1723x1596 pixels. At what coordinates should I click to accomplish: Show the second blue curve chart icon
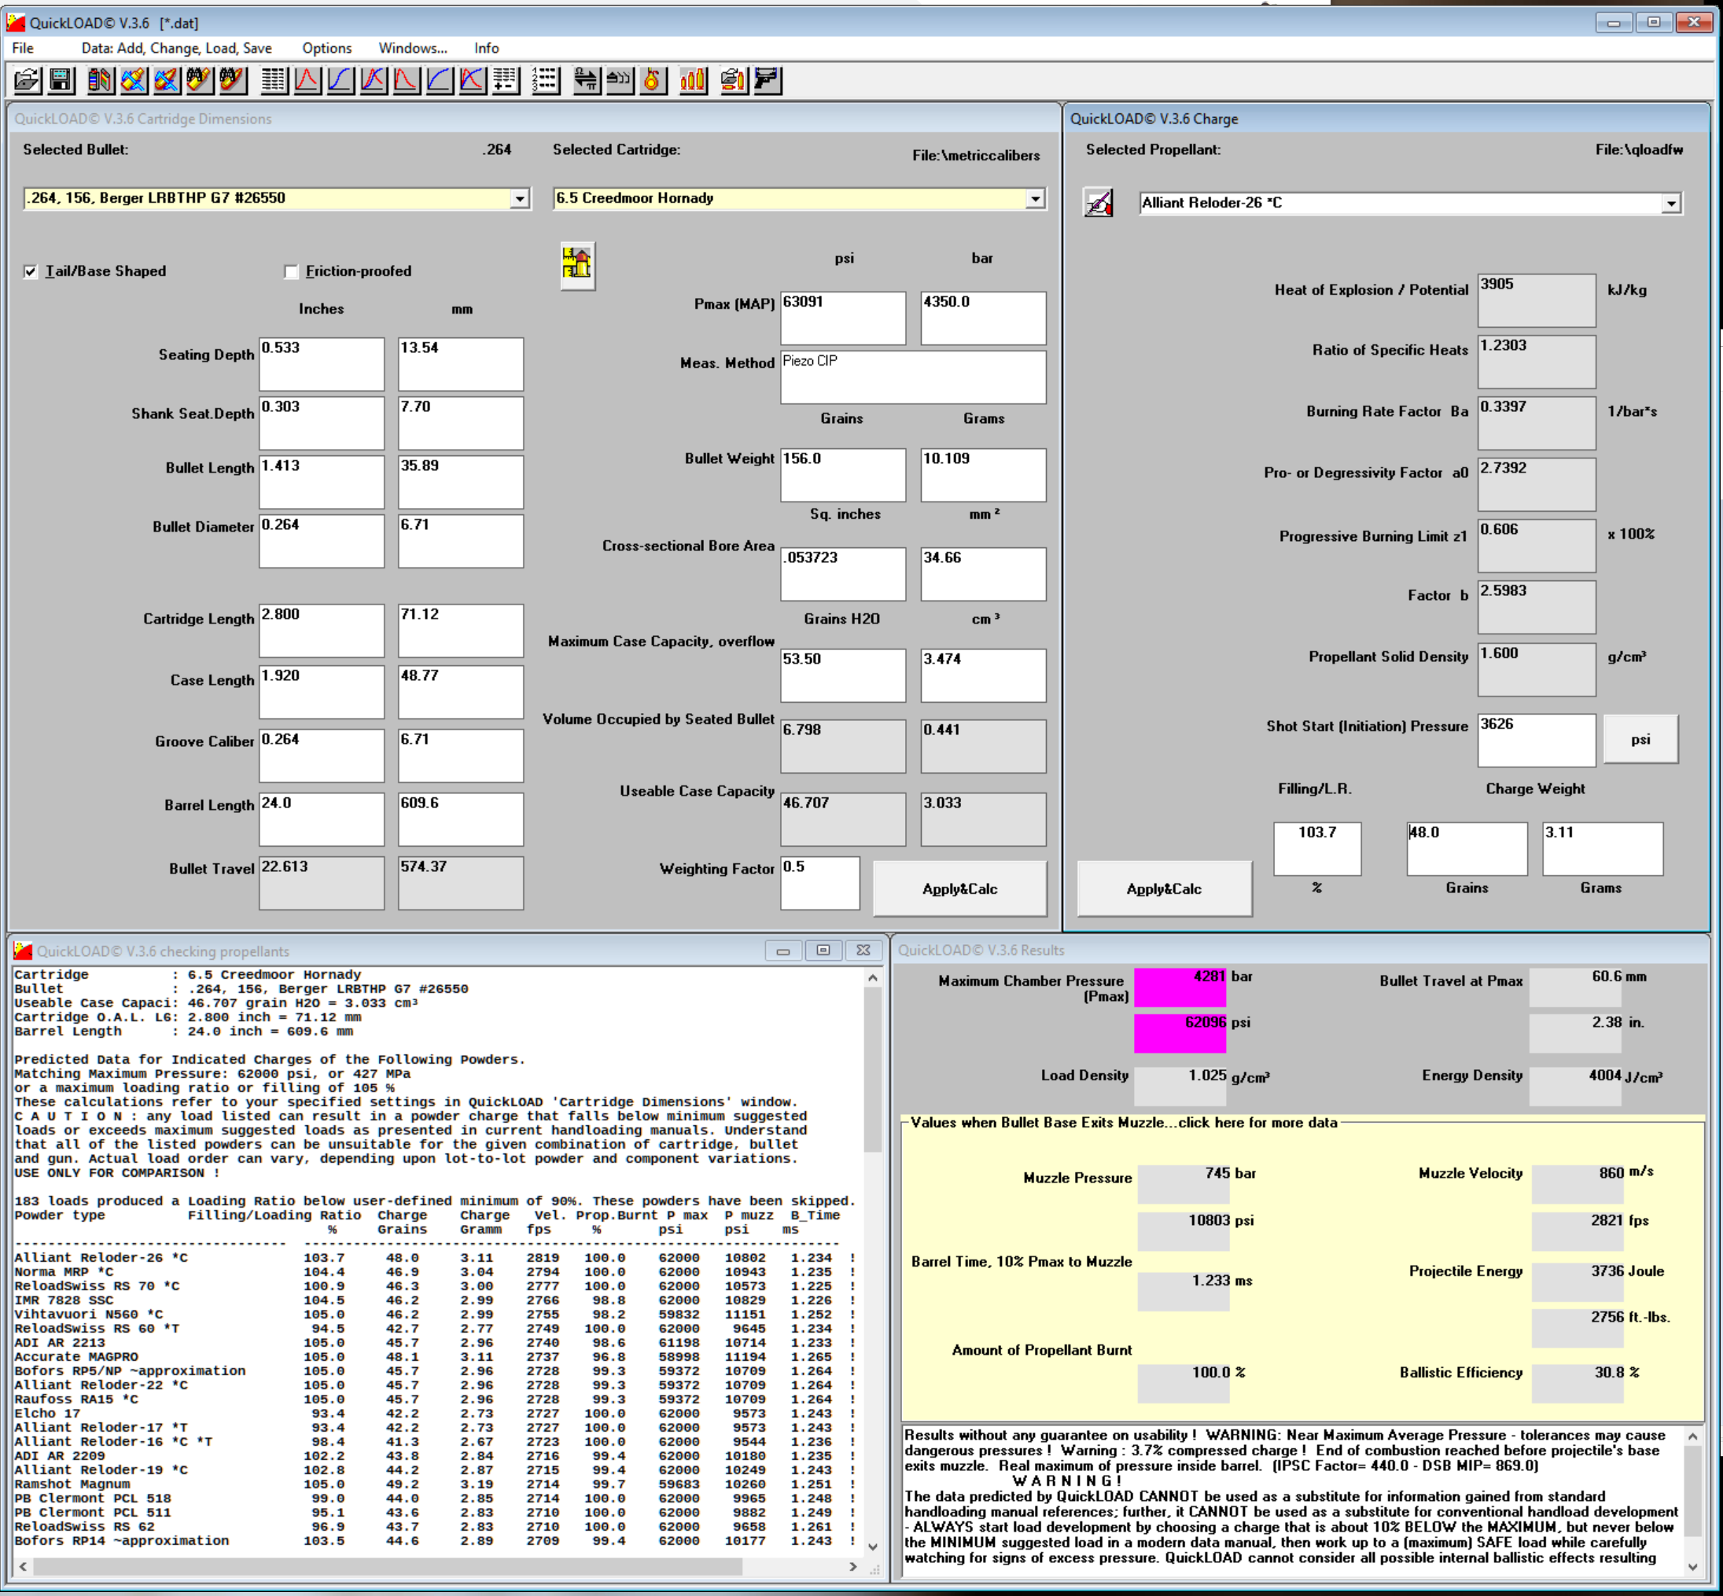coord(440,80)
